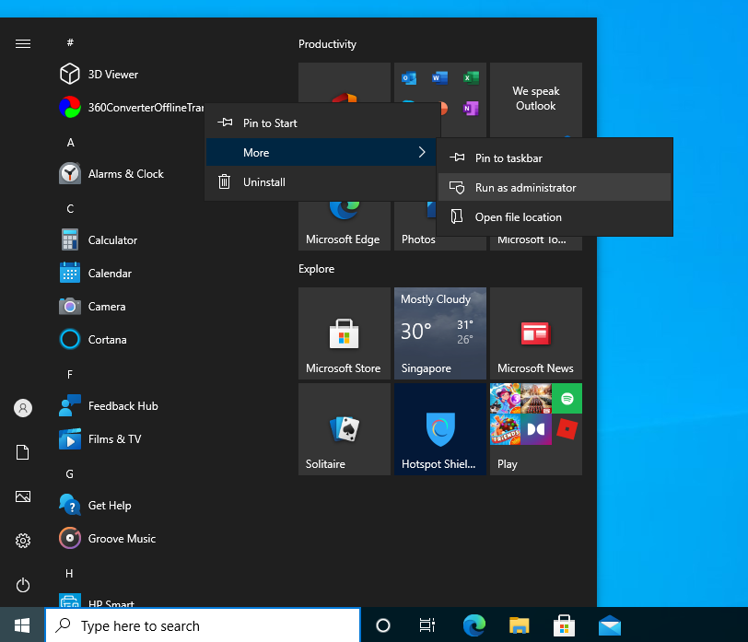
Task: Click the Windows Start button
Action: click(x=22, y=625)
